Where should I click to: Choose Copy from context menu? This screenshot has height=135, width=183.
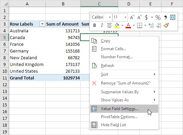tap(124, 41)
